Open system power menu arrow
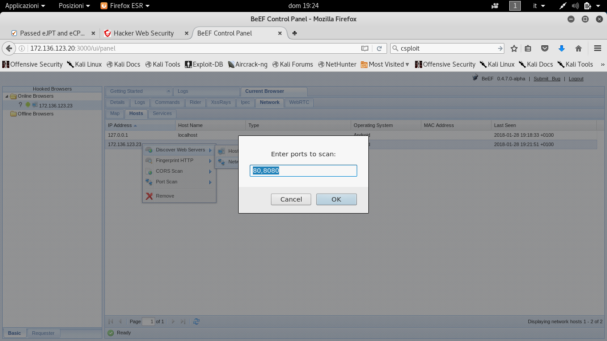Image resolution: width=607 pixels, height=341 pixels. tap(599, 6)
